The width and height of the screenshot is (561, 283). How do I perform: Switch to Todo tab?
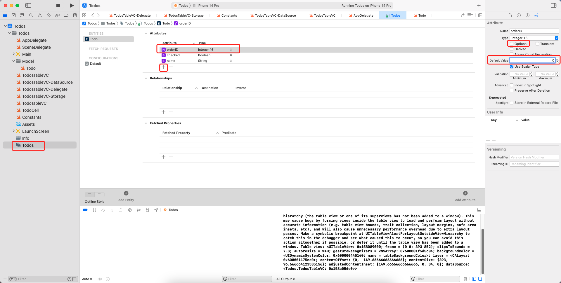point(420,15)
